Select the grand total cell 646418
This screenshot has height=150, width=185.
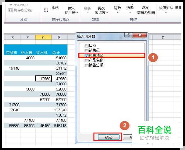(59, 126)
